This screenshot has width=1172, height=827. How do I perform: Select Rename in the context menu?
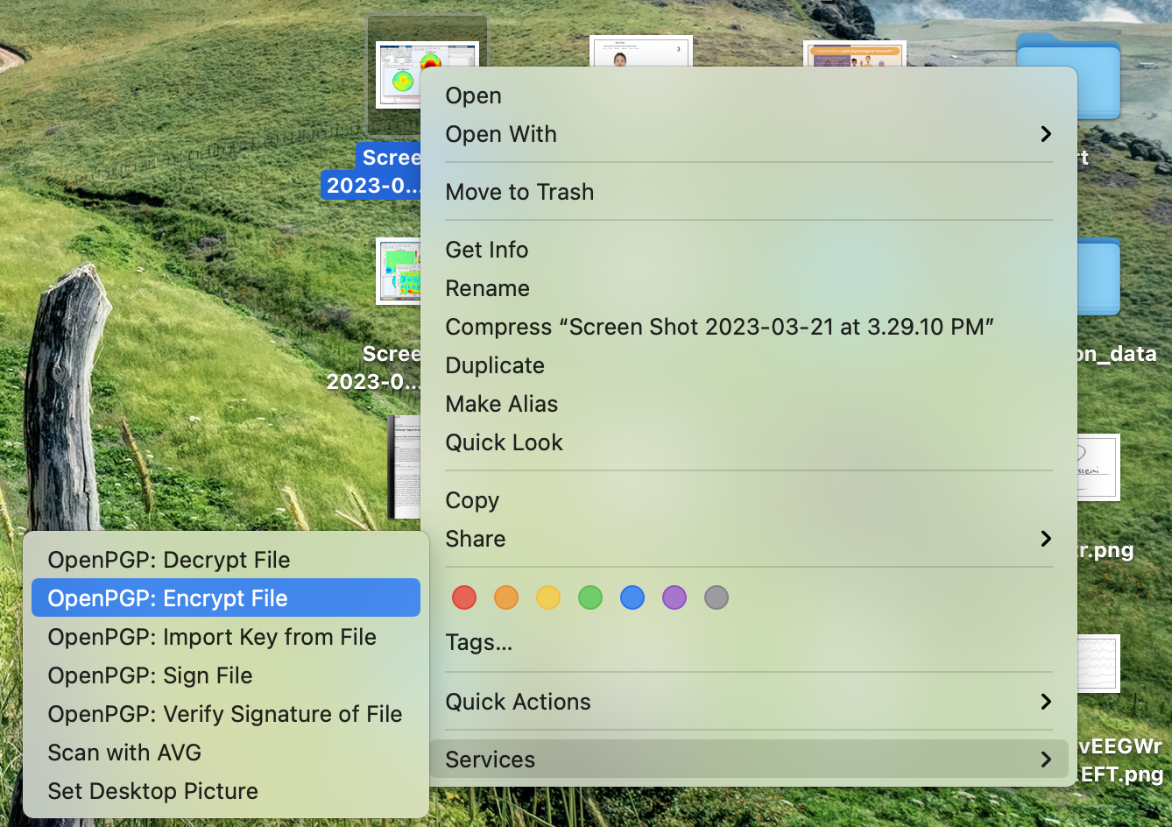pyautogui.click(x=749, y=288)
